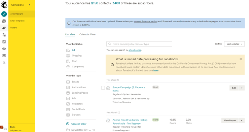This screenshot has height=132, width=249.
Task: Click the Landing Pages type icon
Action: [x=68, y=93]
